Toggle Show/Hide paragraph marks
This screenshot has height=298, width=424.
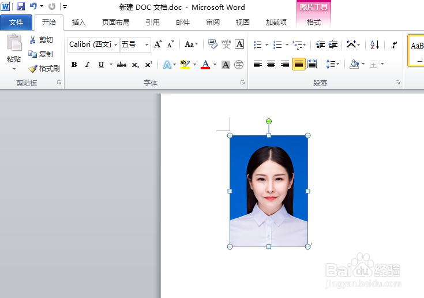[394, 44]
